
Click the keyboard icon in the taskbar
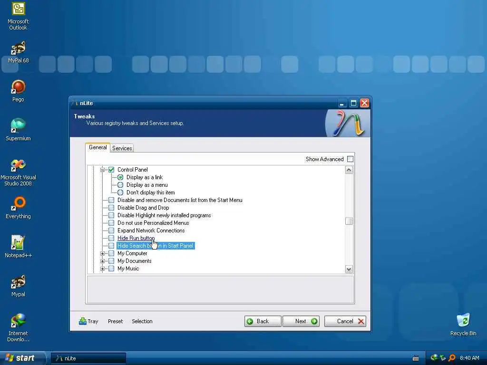pyautogui.click(x=416, y=358)
